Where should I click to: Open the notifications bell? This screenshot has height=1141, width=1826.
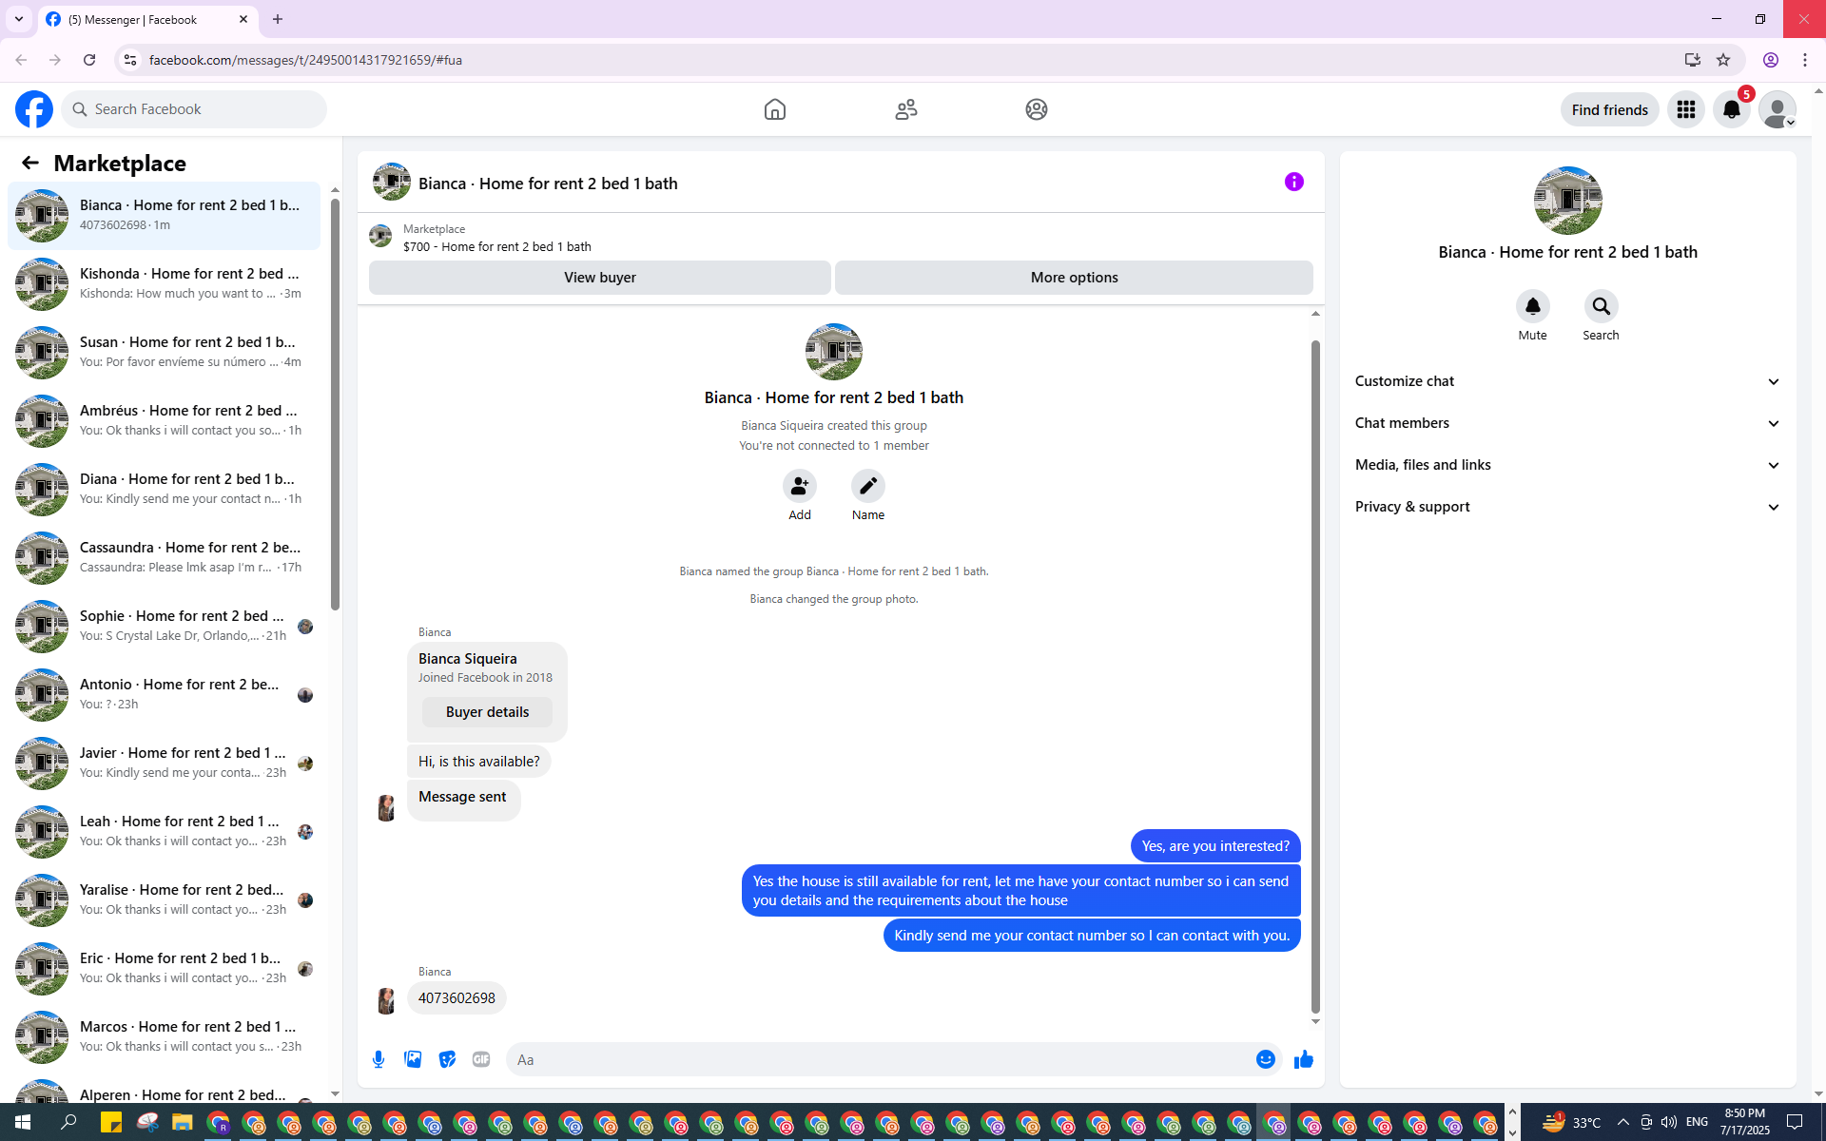(x=1732, y=109)
